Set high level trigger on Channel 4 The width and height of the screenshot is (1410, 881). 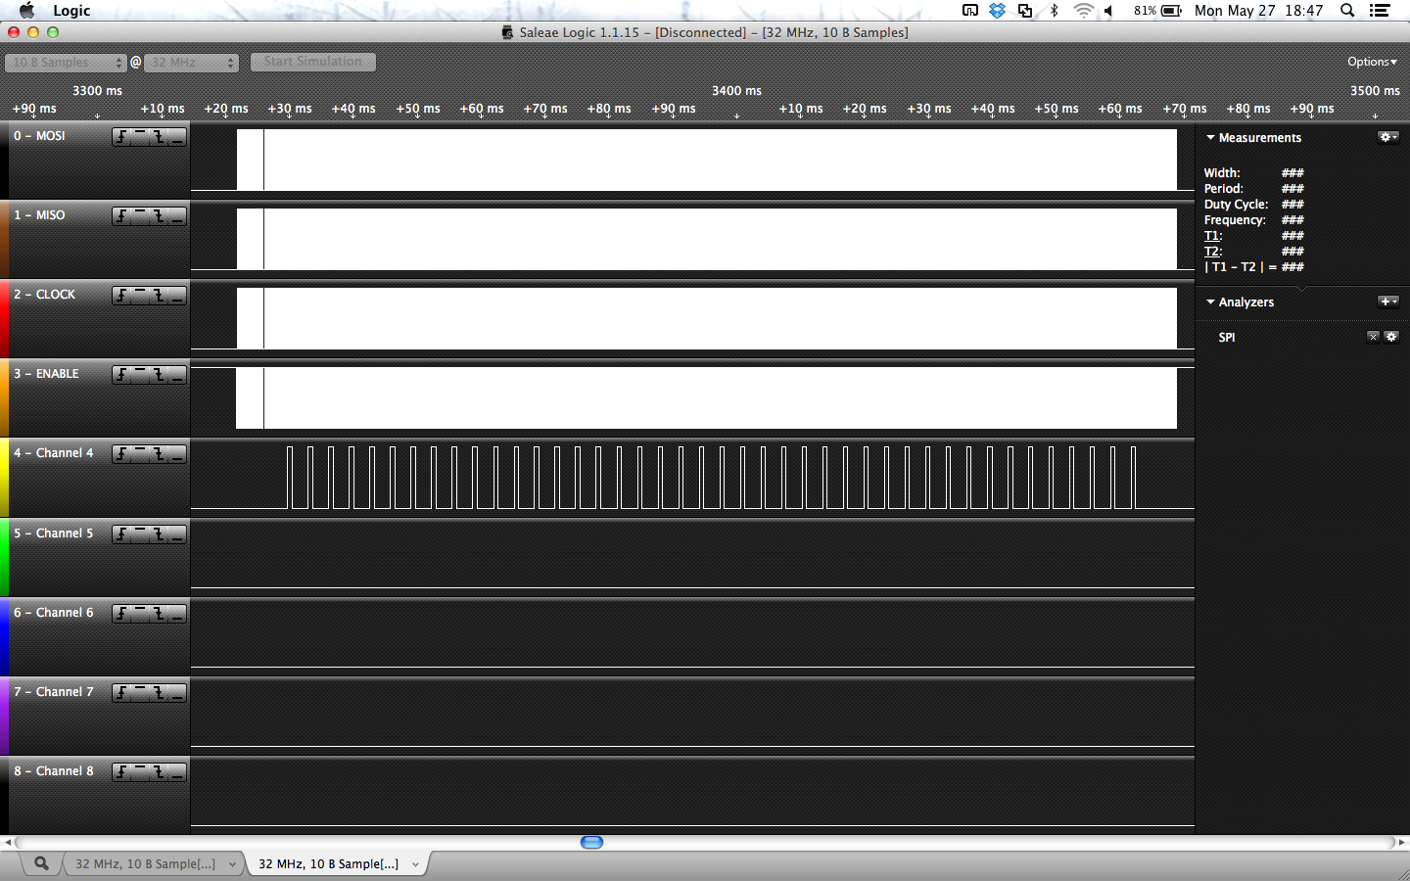coord(140,454)
